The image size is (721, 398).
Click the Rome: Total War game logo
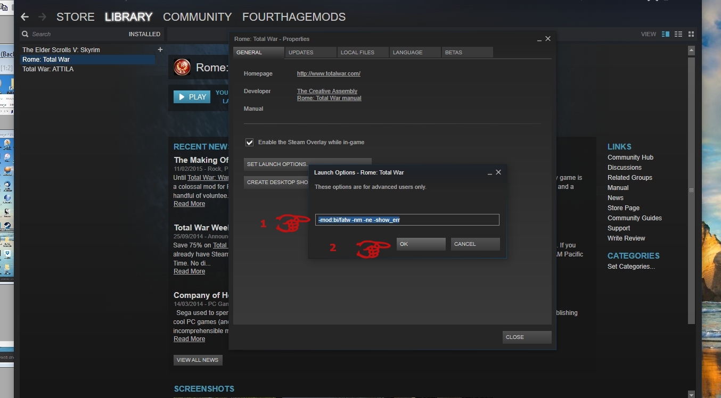(x=182, y=67)
